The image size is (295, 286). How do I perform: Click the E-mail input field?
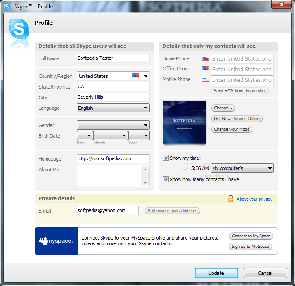tap(108, 210)
